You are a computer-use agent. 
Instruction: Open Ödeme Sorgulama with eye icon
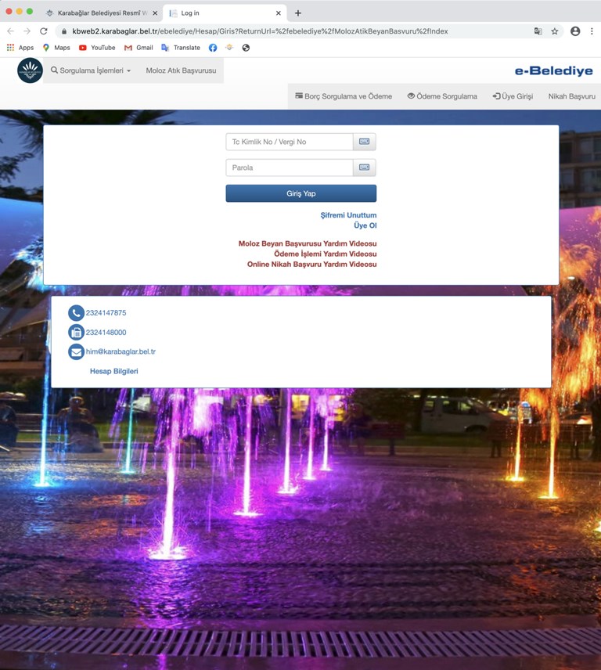click(442, 96)
